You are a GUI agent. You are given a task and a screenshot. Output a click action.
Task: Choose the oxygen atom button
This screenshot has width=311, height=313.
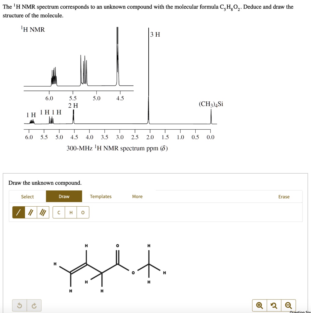[x=83, y=213]
